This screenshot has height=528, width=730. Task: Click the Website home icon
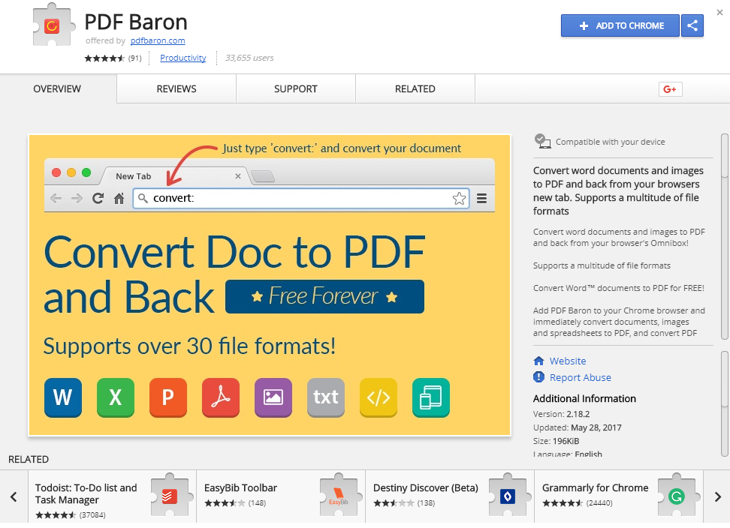tap(538, 361)
